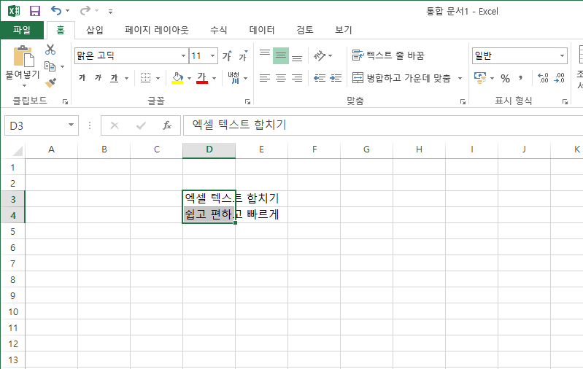Screen dimensions: 583x369
Task: Click 병합하고 가운데 맞춤 button
Action: pos(401,77)
